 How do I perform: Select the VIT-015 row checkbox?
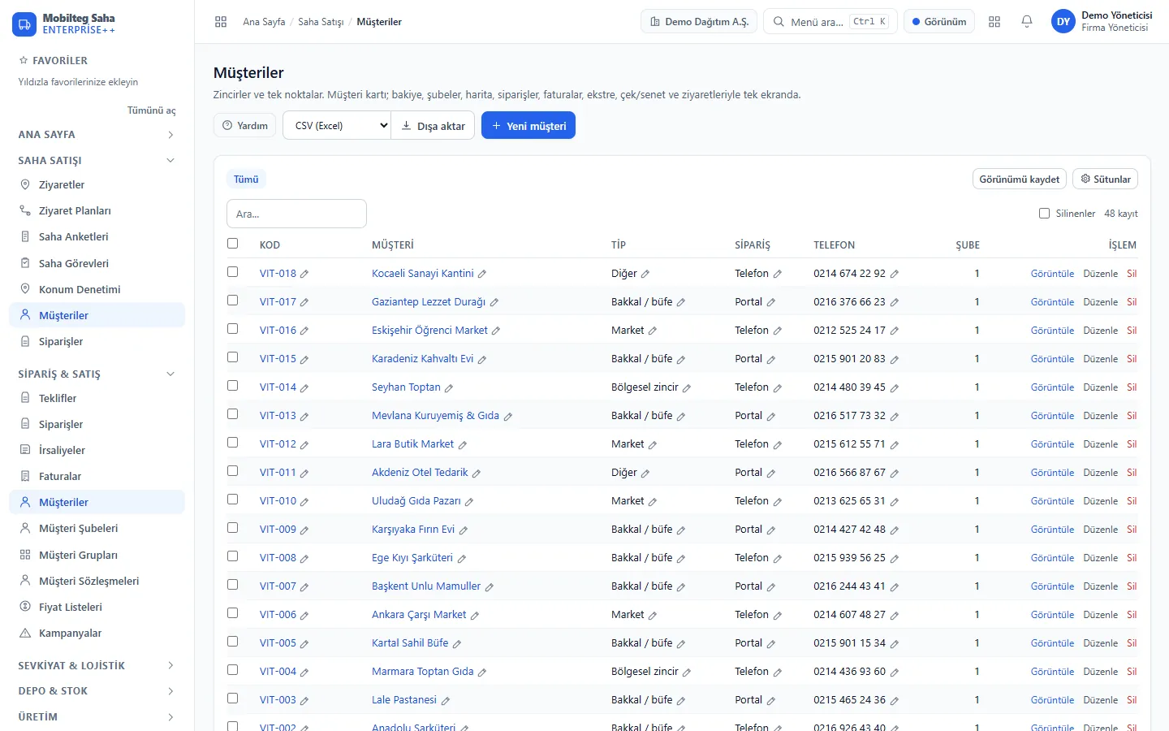click(x=233, y=357)
